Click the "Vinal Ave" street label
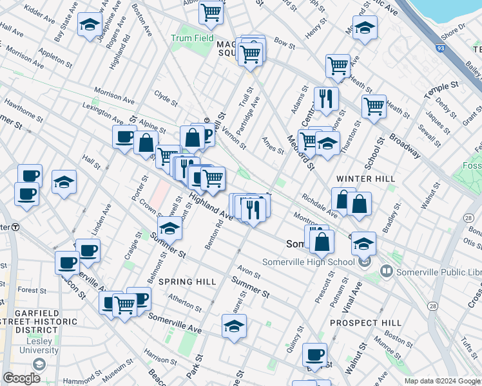 tap(352, 297)
